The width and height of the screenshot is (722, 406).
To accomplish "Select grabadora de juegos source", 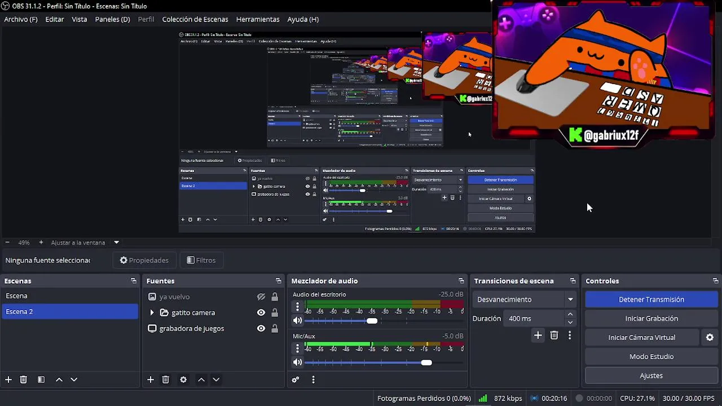I will (x=192, y=328).
